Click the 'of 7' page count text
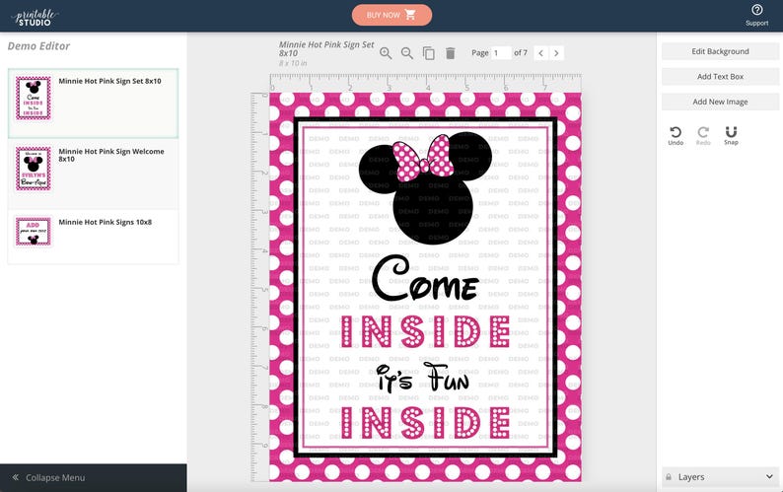Image resolution: width=783 pixels, height=492 pixels. 521,52
